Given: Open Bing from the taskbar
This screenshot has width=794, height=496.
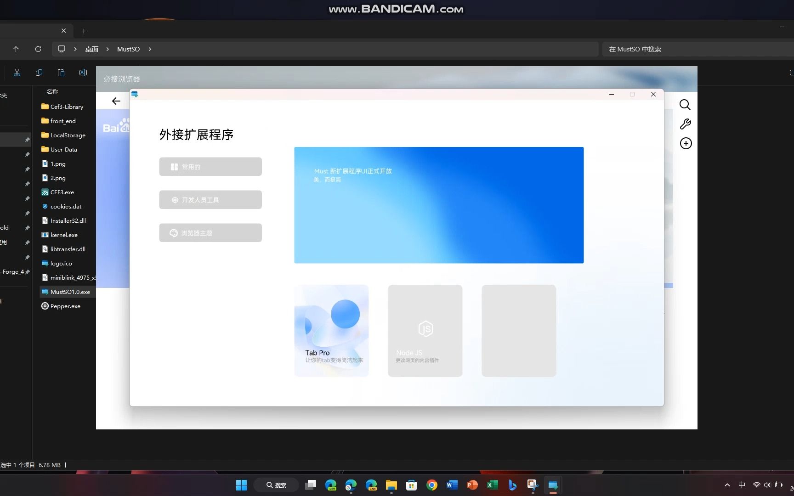Looking at the screenshot, I should point(513,485).
